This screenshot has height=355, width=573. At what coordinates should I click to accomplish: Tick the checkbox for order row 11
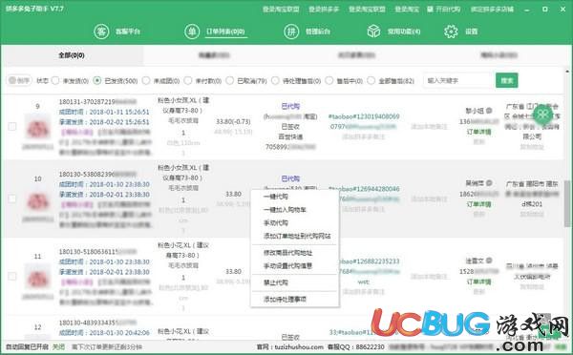(12, 276)
